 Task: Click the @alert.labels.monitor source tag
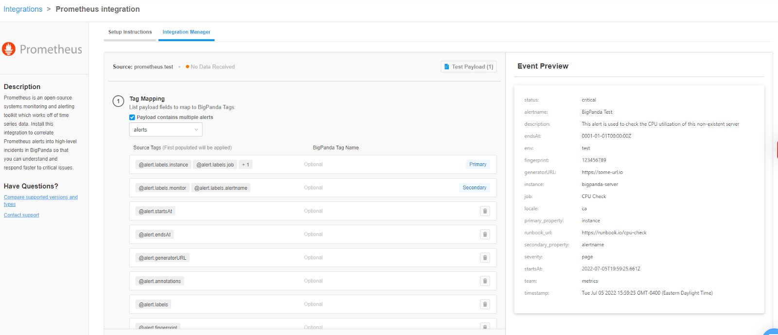tap(162, 188)
